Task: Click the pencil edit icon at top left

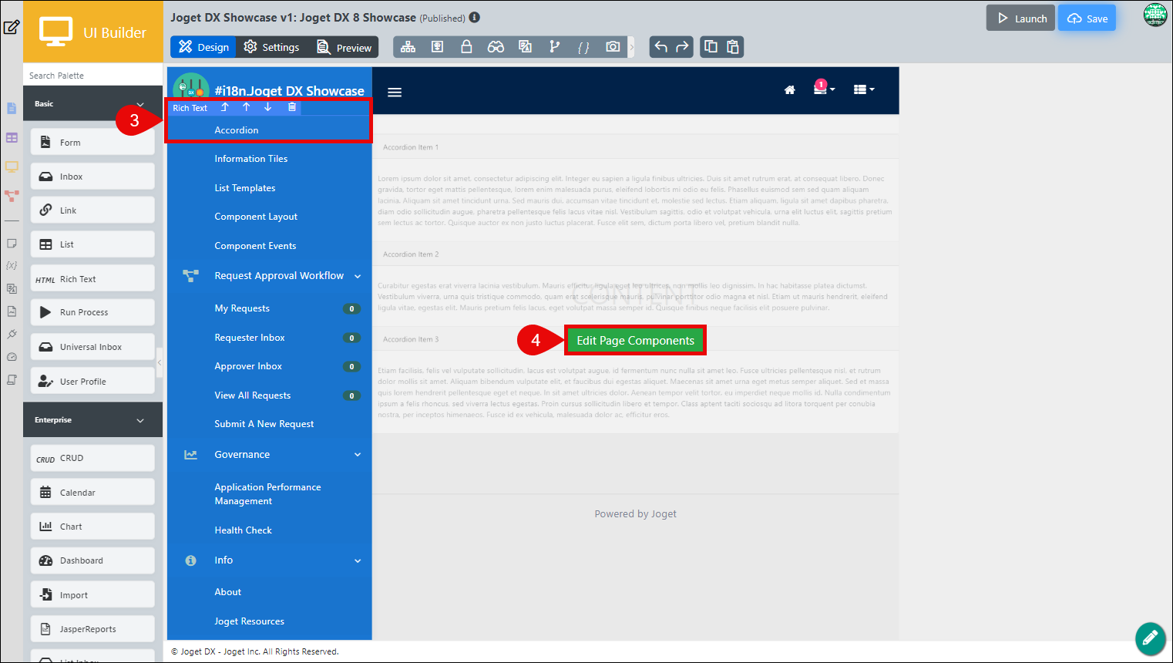Action: pos(12,28)
